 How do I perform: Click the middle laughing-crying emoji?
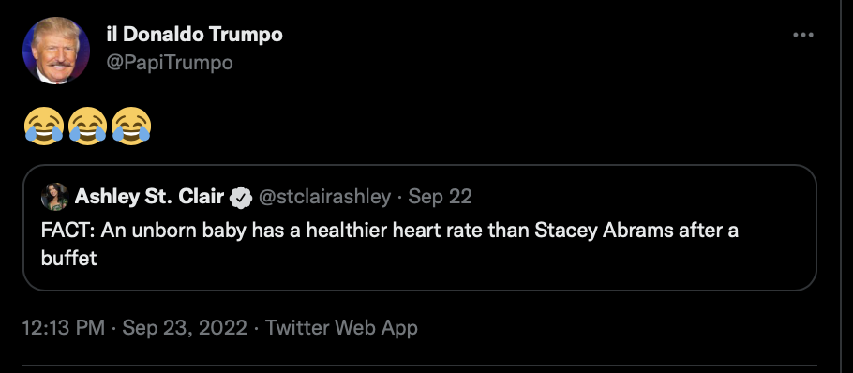pyautogui.click(x=87, y=127)
